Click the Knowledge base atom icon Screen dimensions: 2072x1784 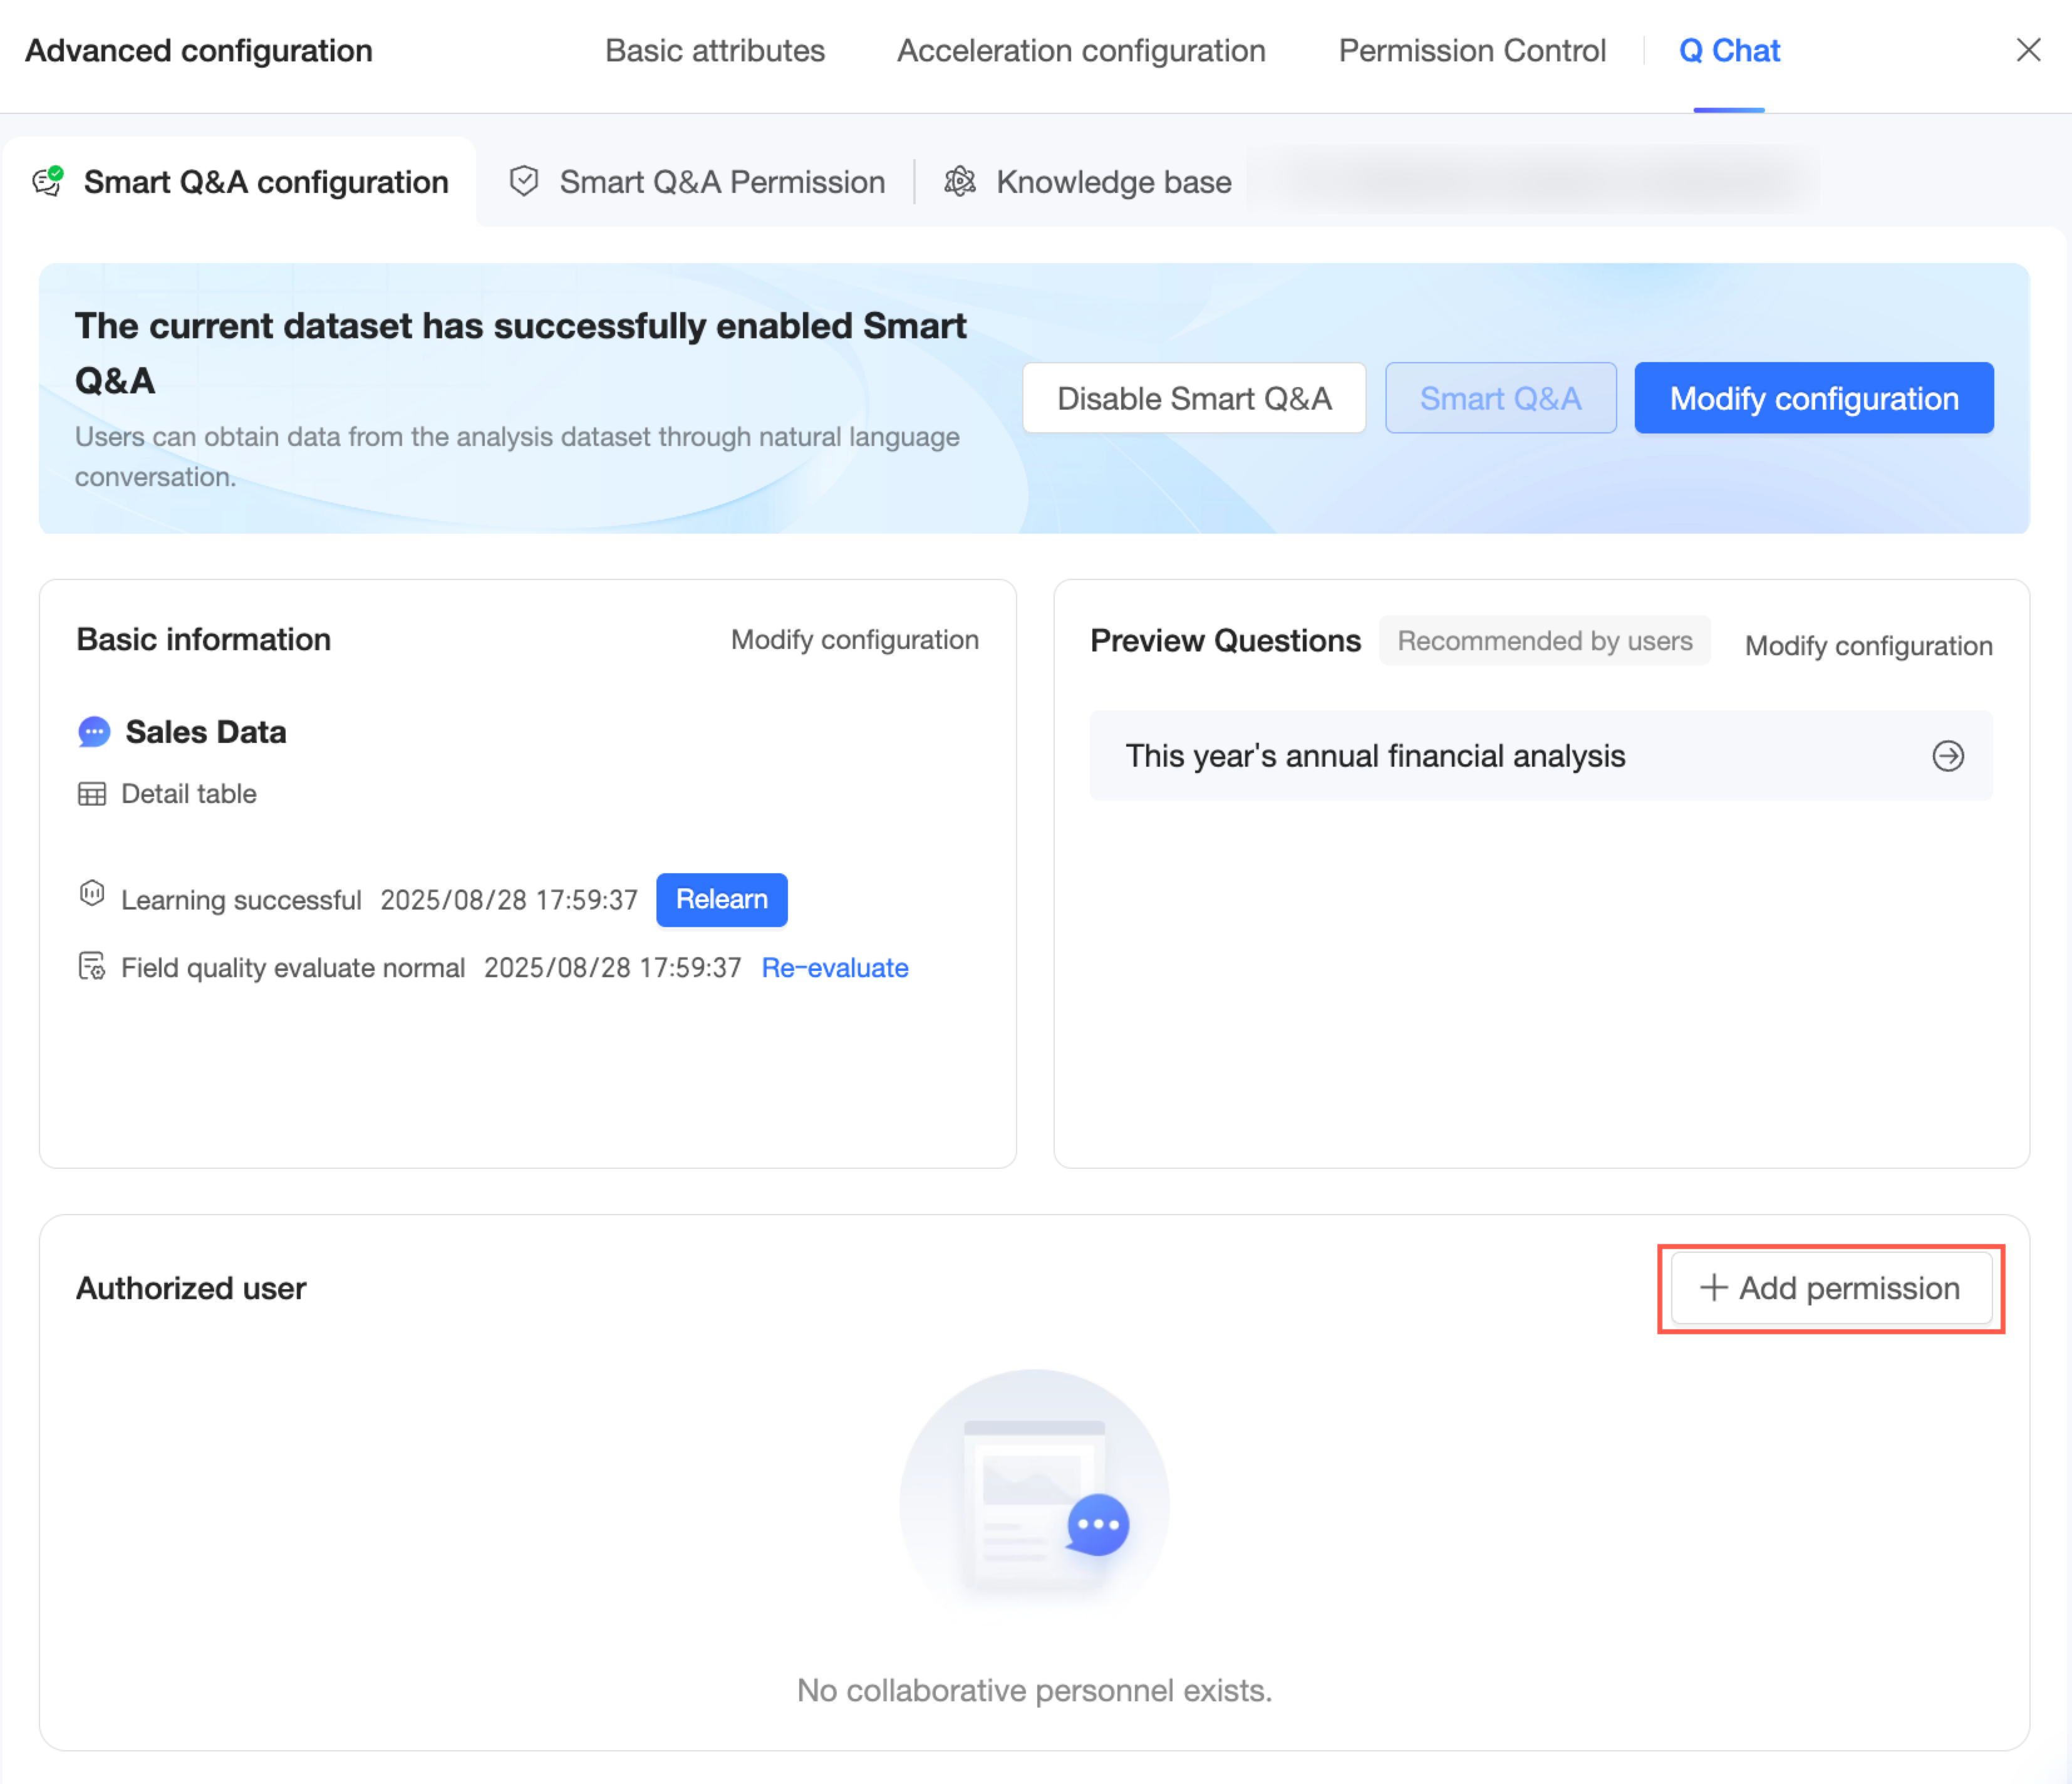pos(959,181)
